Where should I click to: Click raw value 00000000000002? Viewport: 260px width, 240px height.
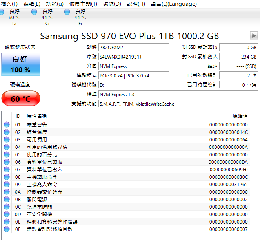(x=229, y=200)
